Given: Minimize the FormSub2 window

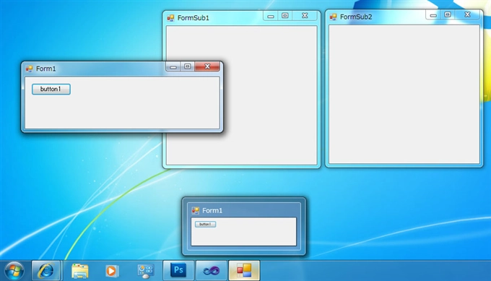Looking at the screenshot, I should 433,15.
